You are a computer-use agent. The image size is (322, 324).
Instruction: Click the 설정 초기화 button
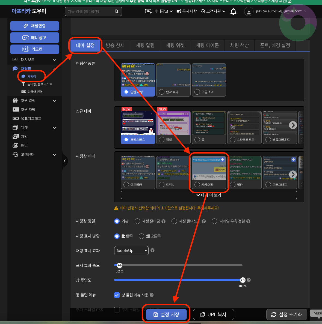click(286, 314)
